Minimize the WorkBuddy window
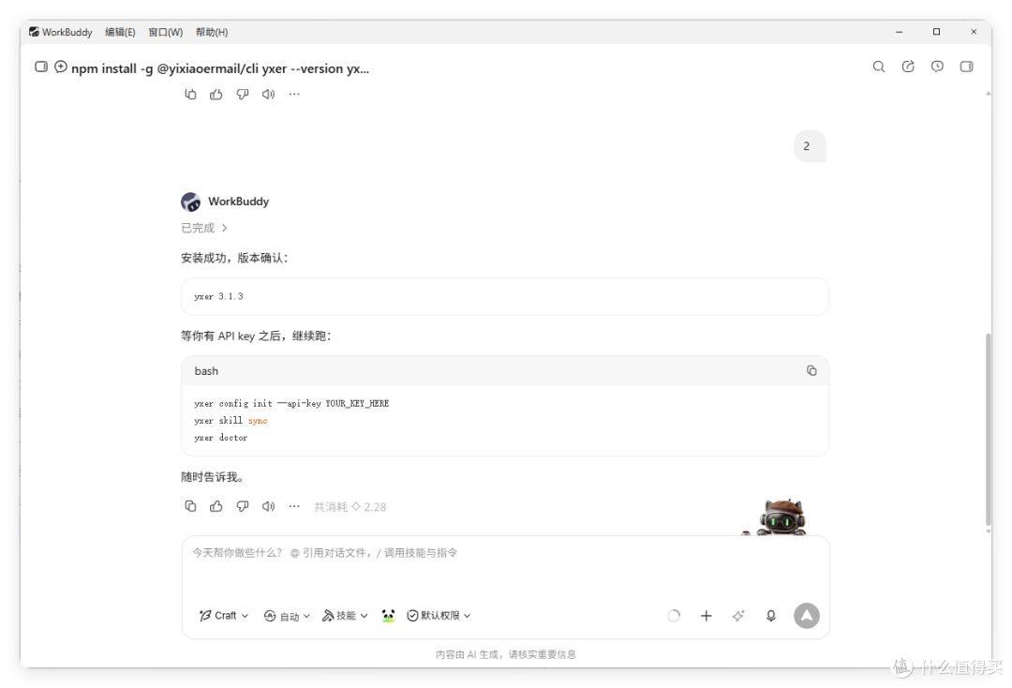 [899, 32]
